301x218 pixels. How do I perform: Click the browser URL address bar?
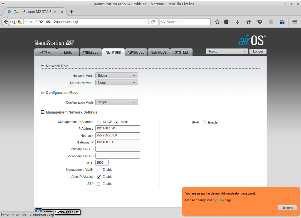[86, 22]
